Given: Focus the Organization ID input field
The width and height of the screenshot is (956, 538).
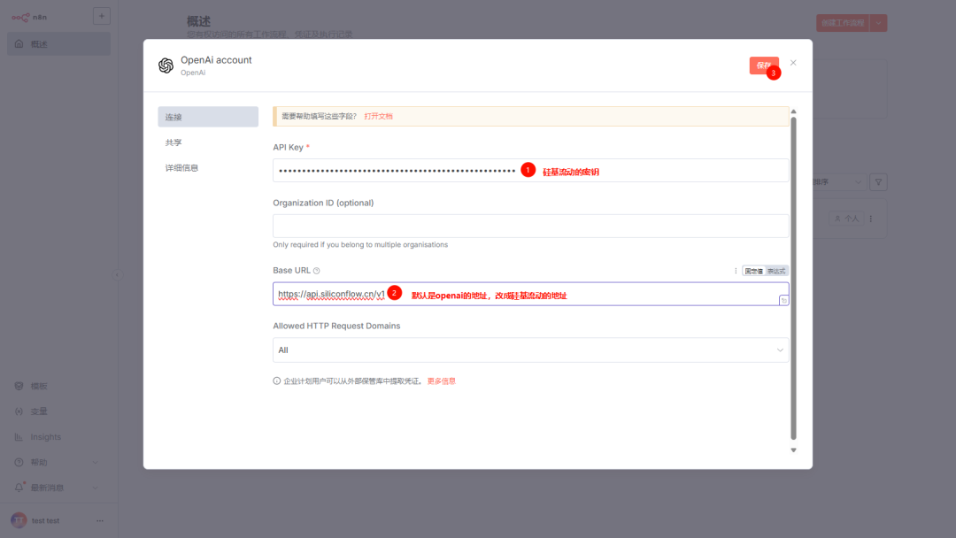Looking at the screenshot, I should tap(530, 226).
